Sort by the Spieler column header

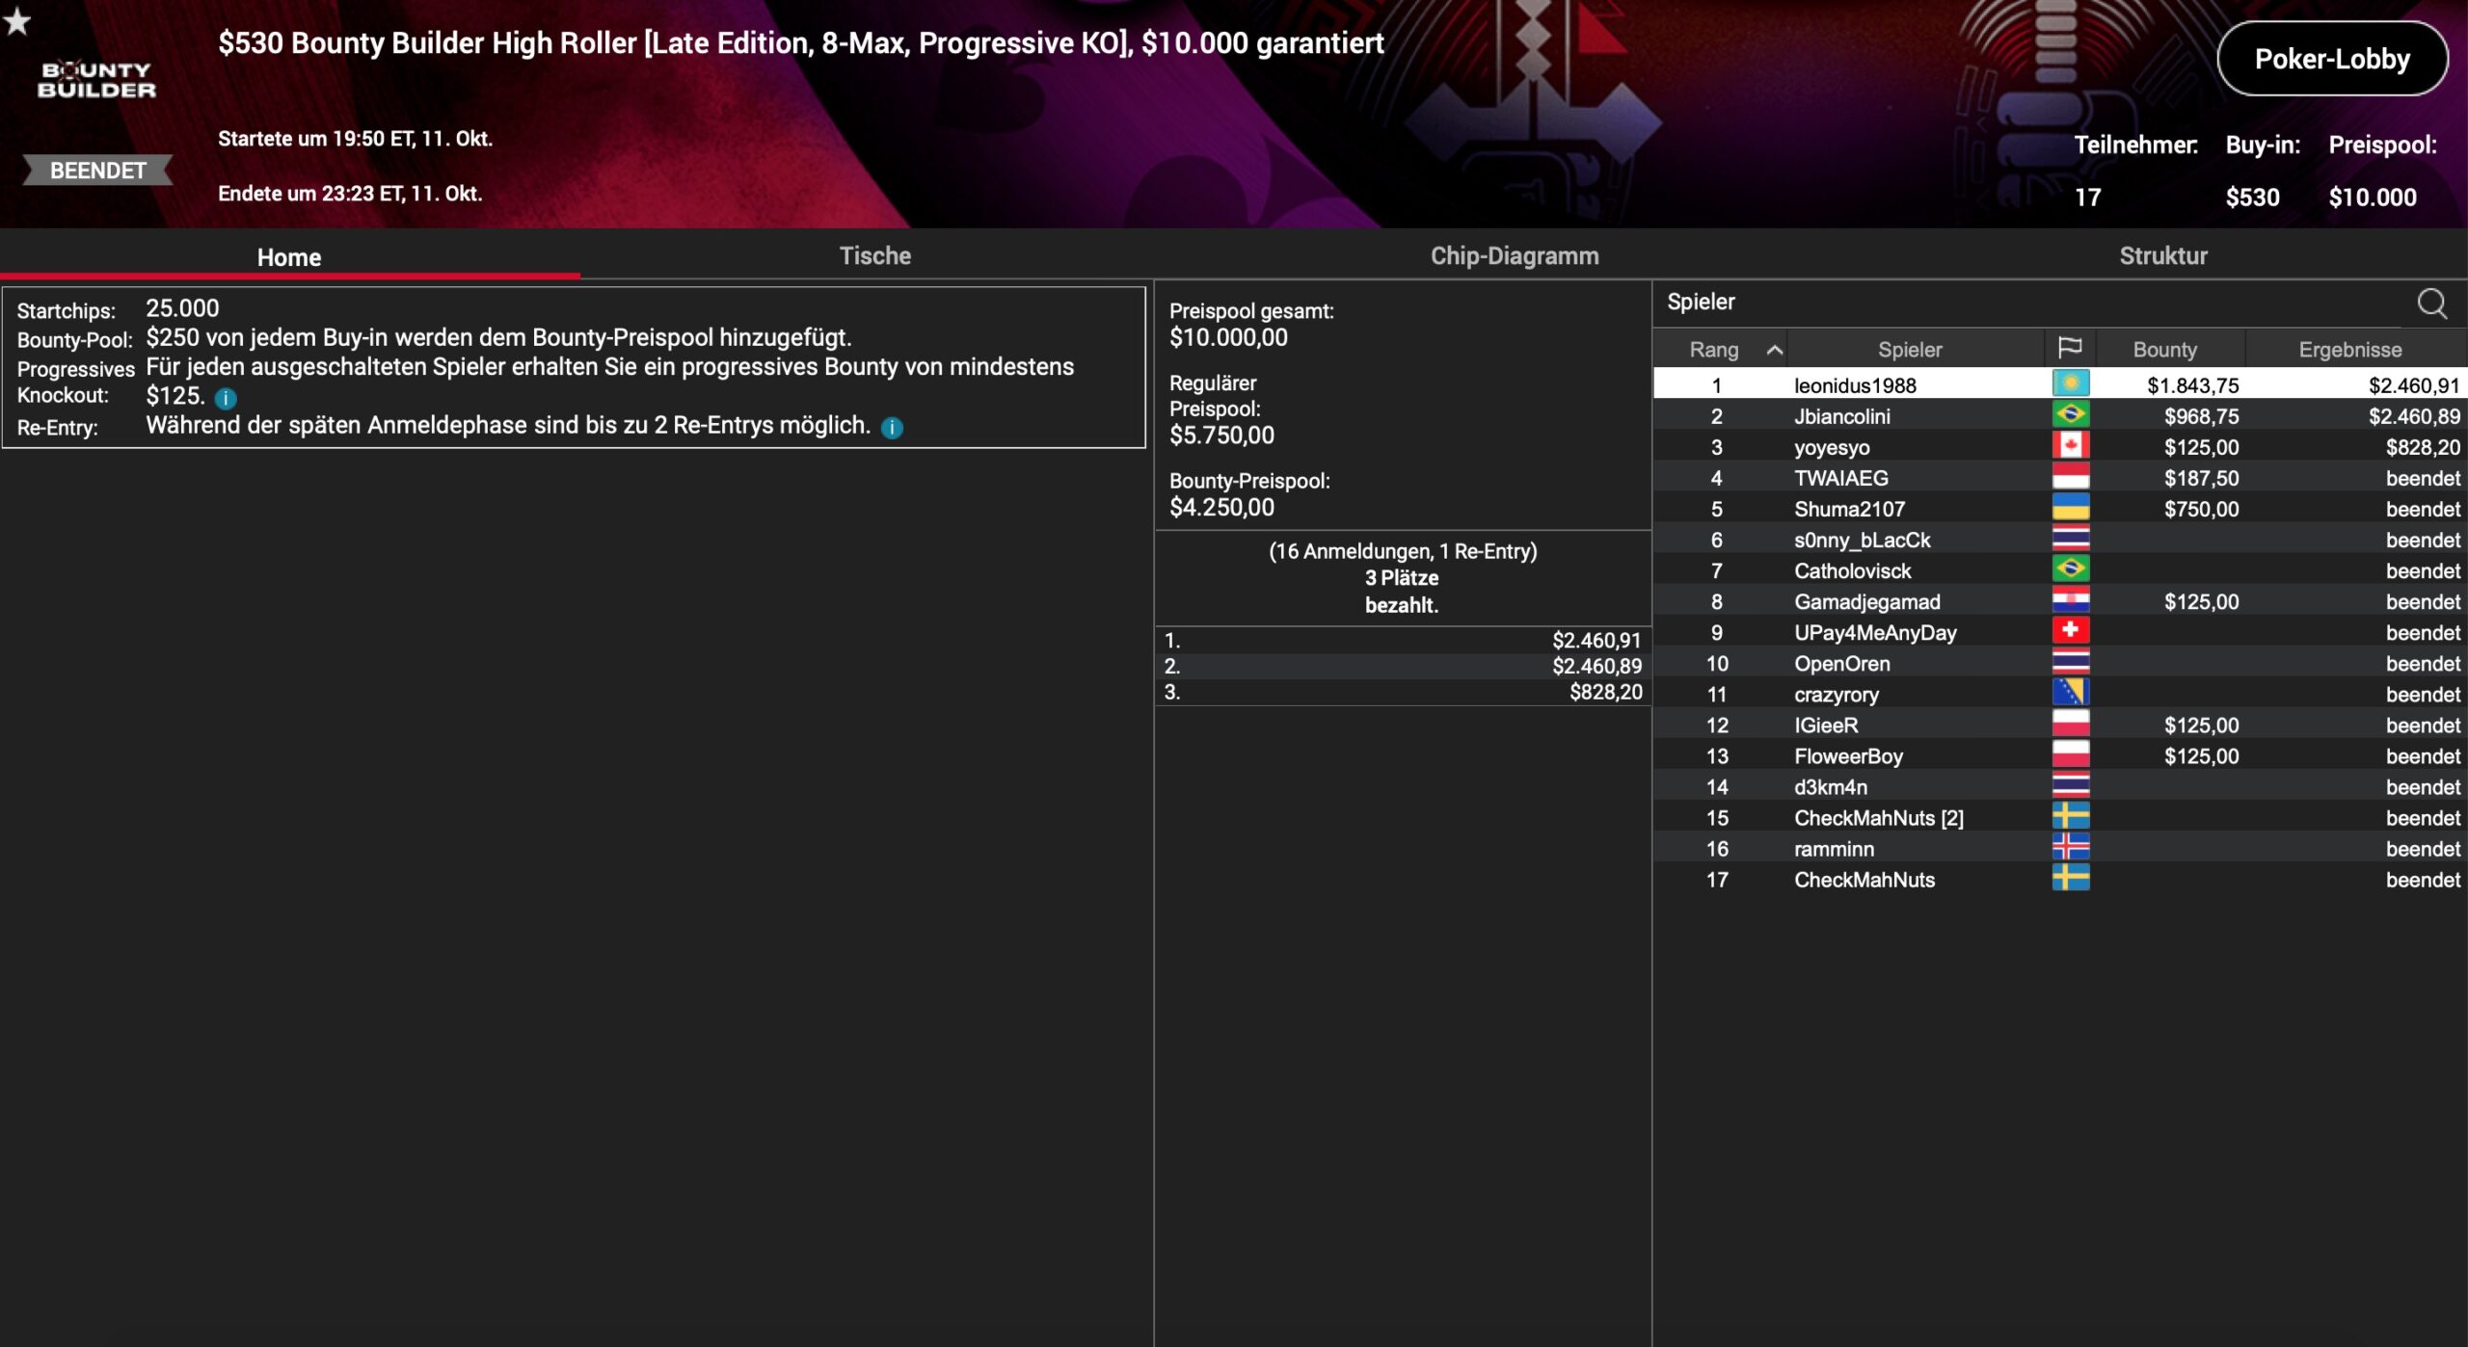tap(1909, 350)
